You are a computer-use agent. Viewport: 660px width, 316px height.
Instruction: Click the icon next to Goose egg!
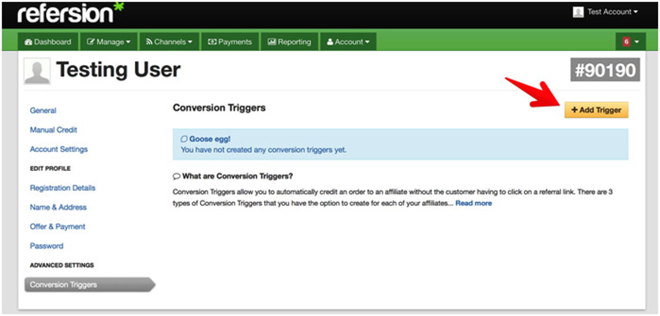[184, 139]
